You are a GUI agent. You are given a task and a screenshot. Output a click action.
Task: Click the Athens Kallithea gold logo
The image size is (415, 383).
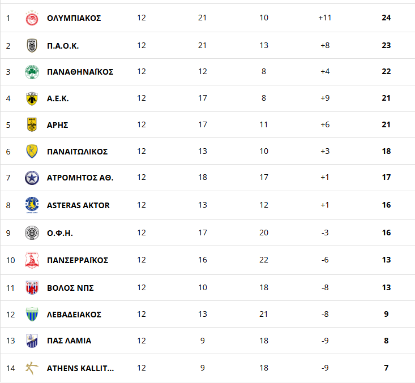tap(32, 368)
